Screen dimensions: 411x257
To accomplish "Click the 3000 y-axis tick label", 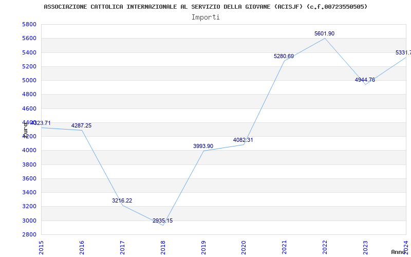I will tap(30, 221).
